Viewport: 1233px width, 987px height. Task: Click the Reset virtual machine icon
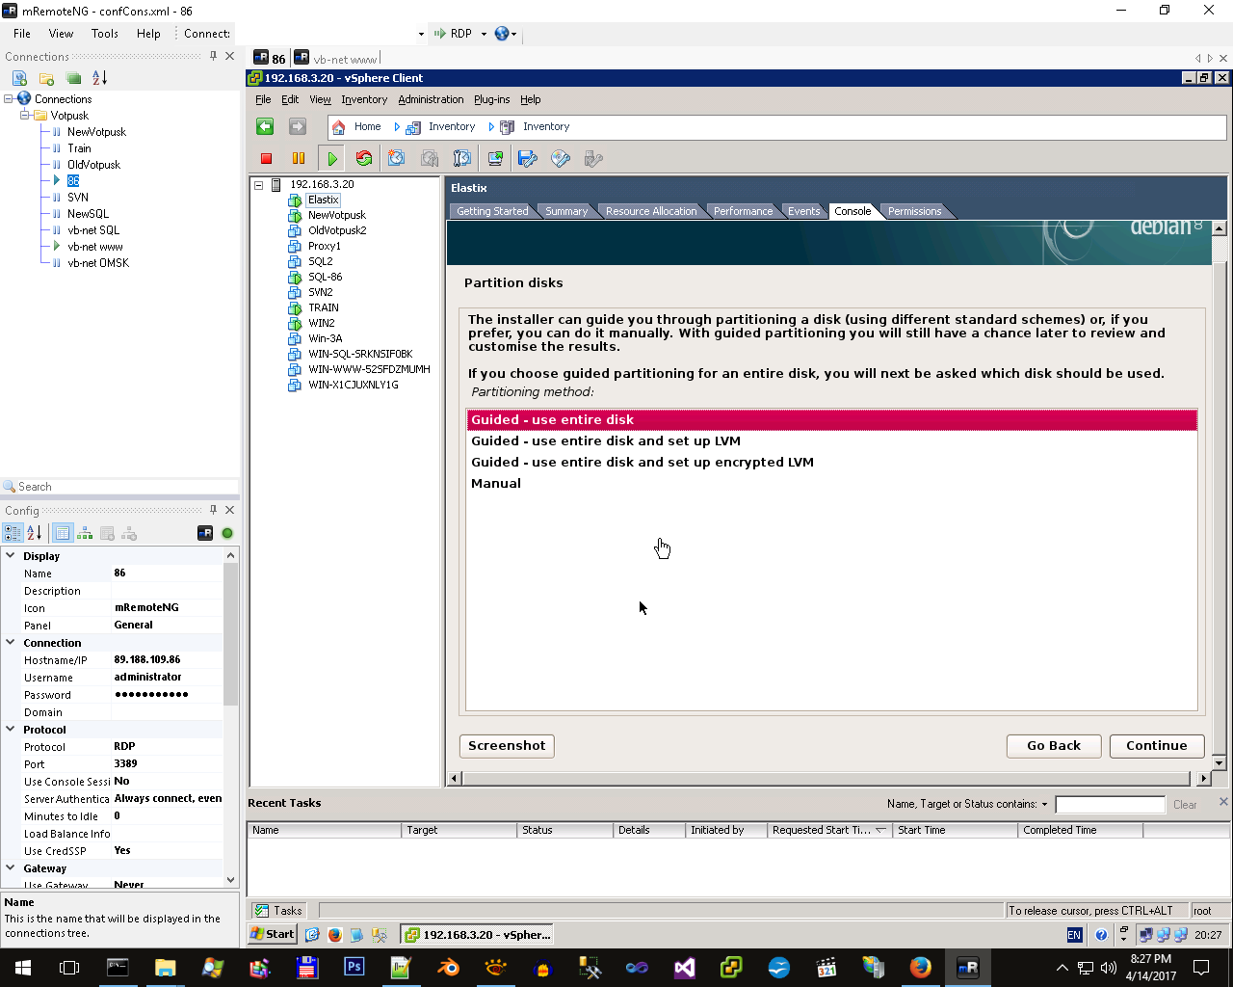click(364, 159)
